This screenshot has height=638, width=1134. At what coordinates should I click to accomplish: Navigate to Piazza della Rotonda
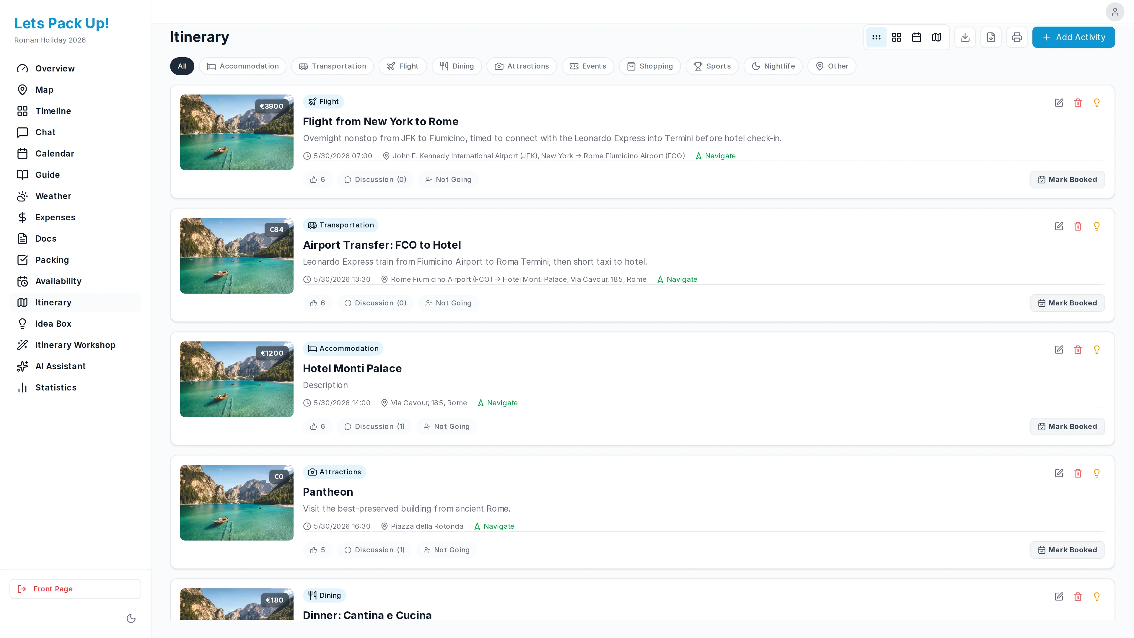494,527
